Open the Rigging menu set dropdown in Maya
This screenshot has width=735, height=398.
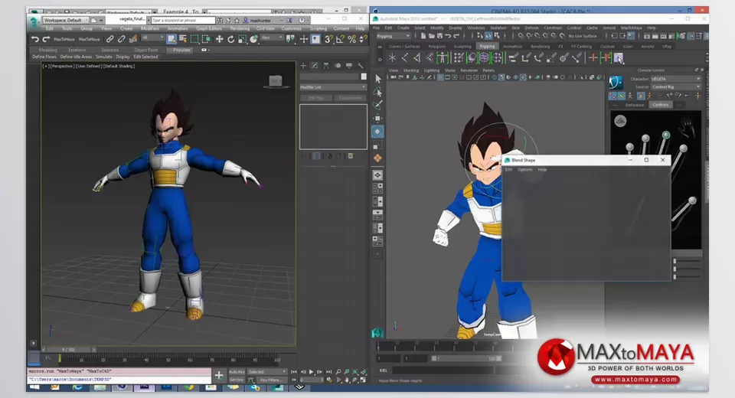(x=394, y=36)
